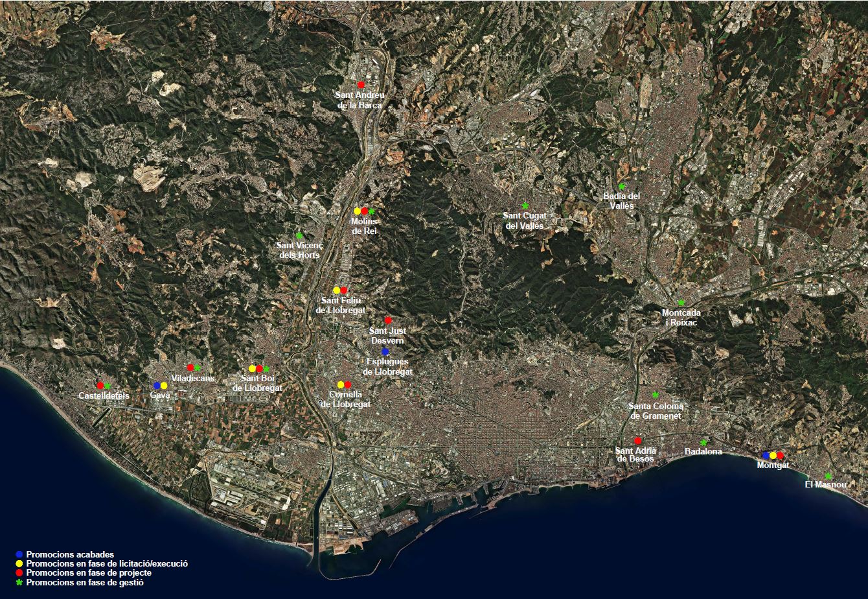868x599 pixels.
Task: Click the green star above Sant Cugat del Vallès
Action: tap(525, 206)
